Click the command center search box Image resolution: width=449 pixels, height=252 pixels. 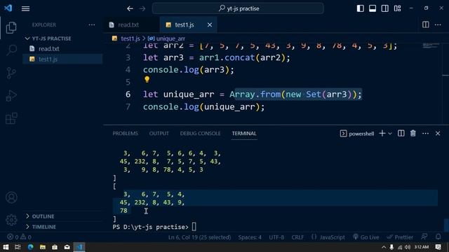[x=238, y=8]
